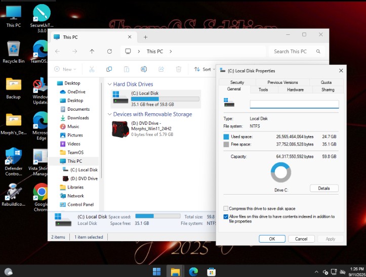
Task: Open the This PC desktop icon
Action: 14,16
